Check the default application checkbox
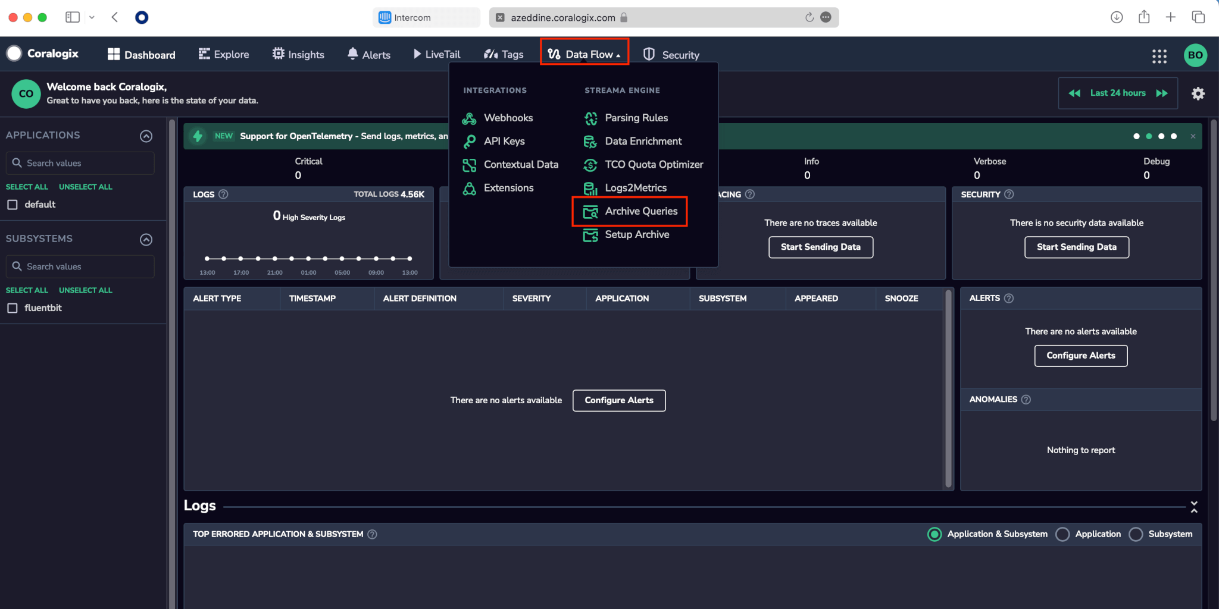This screenshot has width=1219, height=609. [12, 205]
